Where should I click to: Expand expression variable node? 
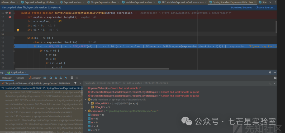click(85, 111)
